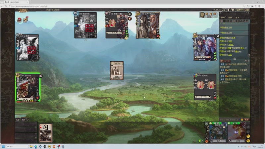Select the first orange chat channel tab
Viewport: 265px width, 149px height.
pos(222,61)
